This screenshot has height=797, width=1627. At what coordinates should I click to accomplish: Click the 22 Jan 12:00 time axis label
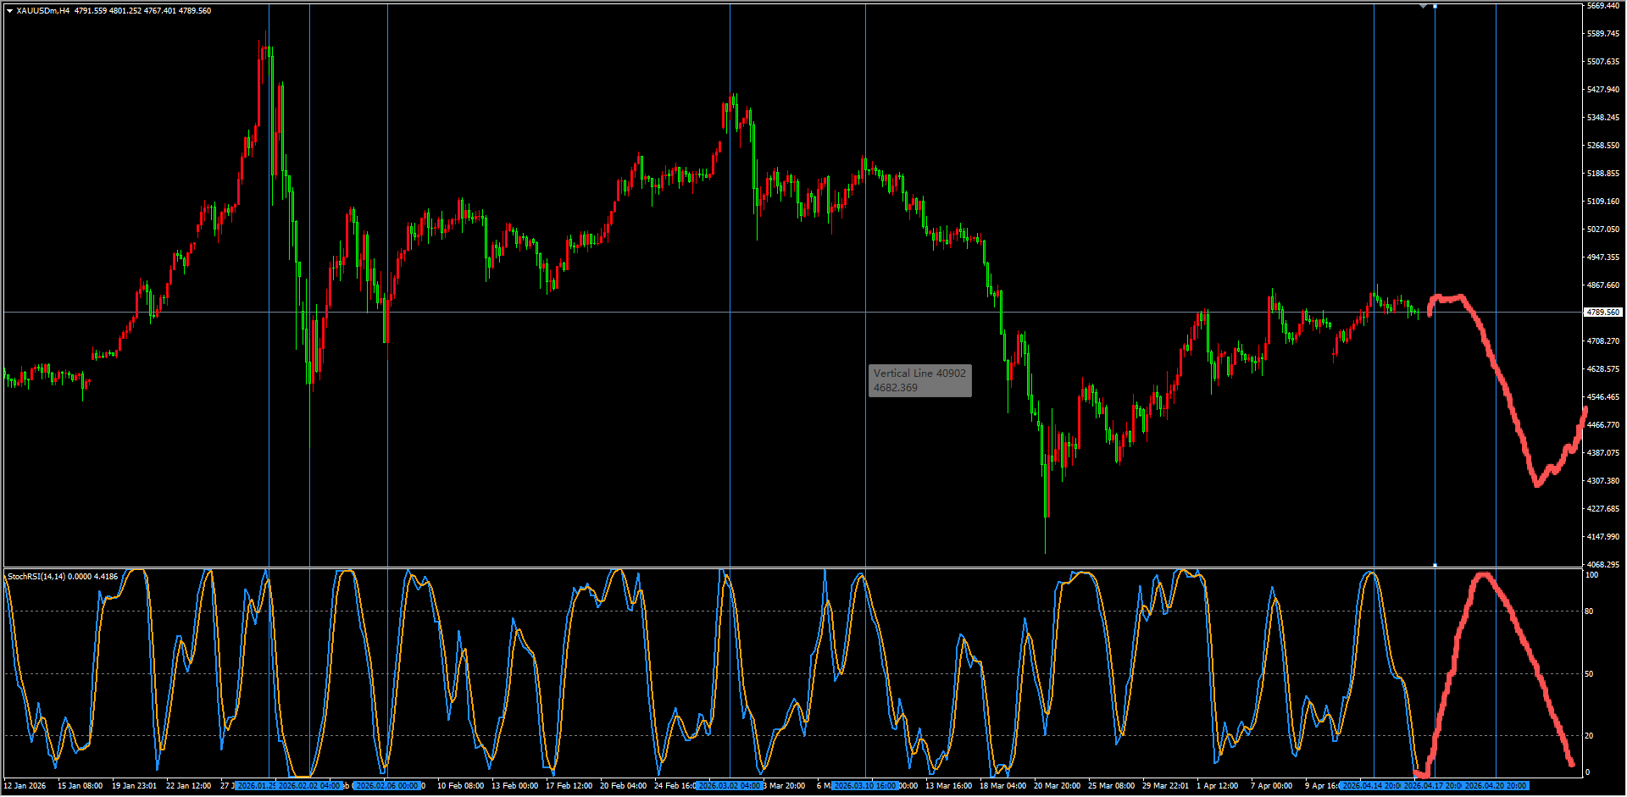(189, 786)
